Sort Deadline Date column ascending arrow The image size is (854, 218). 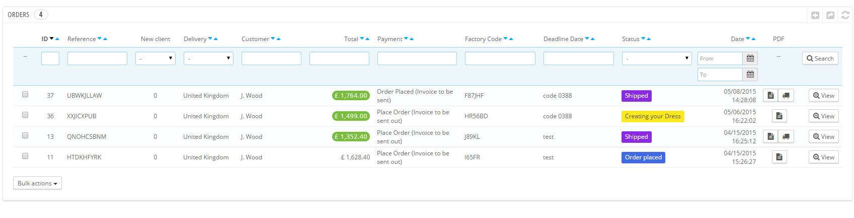(593, 39)
